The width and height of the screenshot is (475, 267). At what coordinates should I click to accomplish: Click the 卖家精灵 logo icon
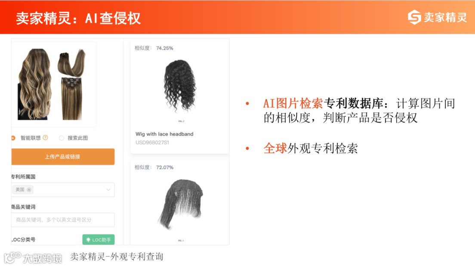click(414, 17)
